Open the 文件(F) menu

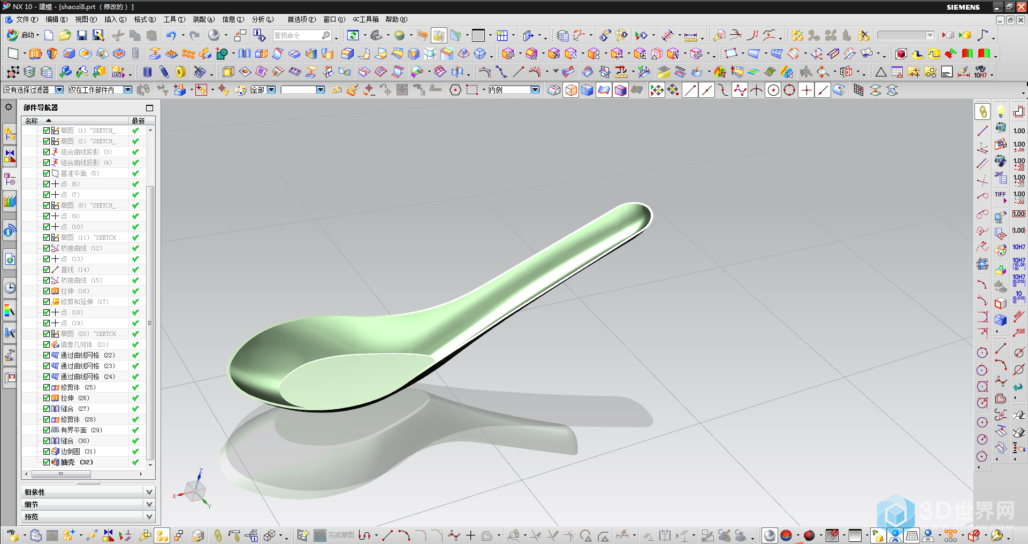27,19
